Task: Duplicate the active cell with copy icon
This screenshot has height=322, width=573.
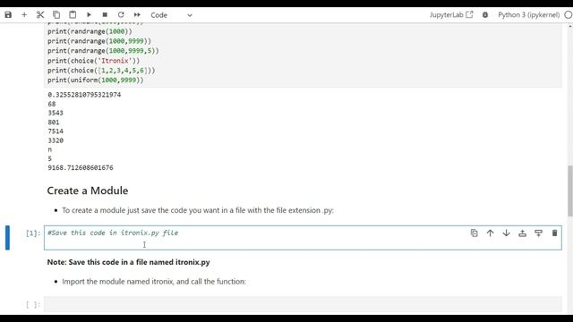Action: click(474, 233)
